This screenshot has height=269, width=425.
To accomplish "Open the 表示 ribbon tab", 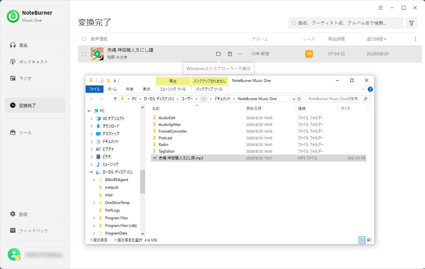I will click(x=147, y=89).
